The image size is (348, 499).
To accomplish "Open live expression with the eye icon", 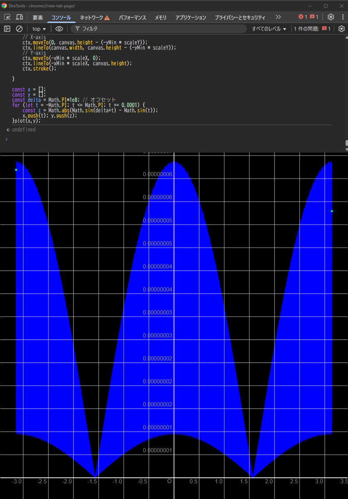I will (59, 29).
